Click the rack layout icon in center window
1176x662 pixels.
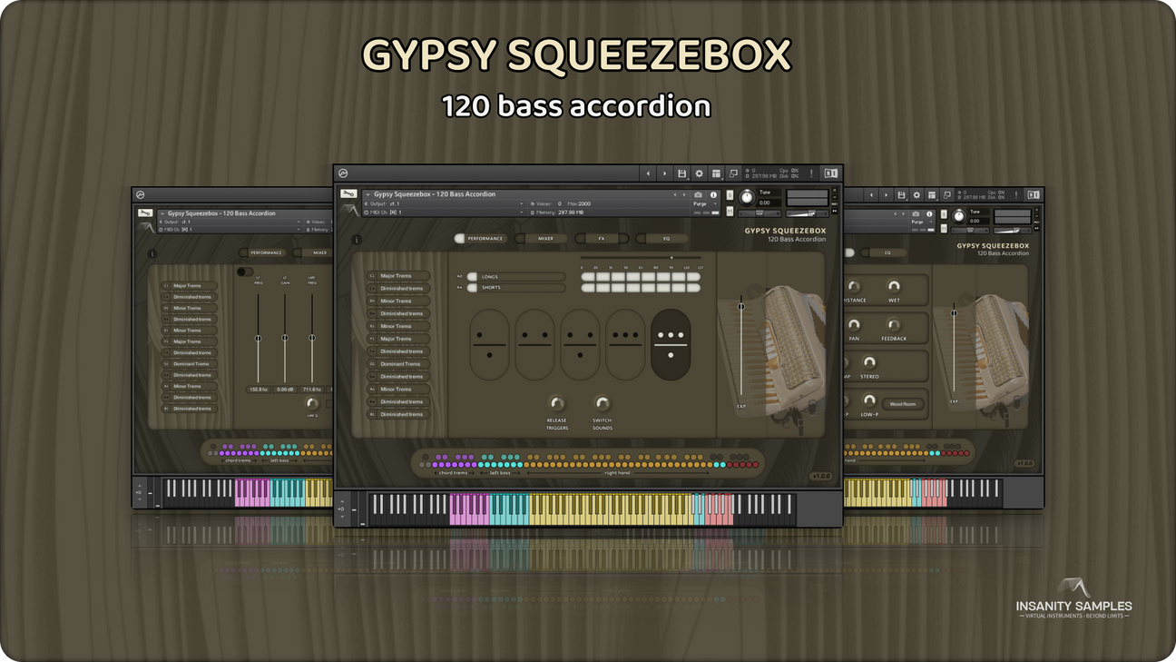click(716, 173)
